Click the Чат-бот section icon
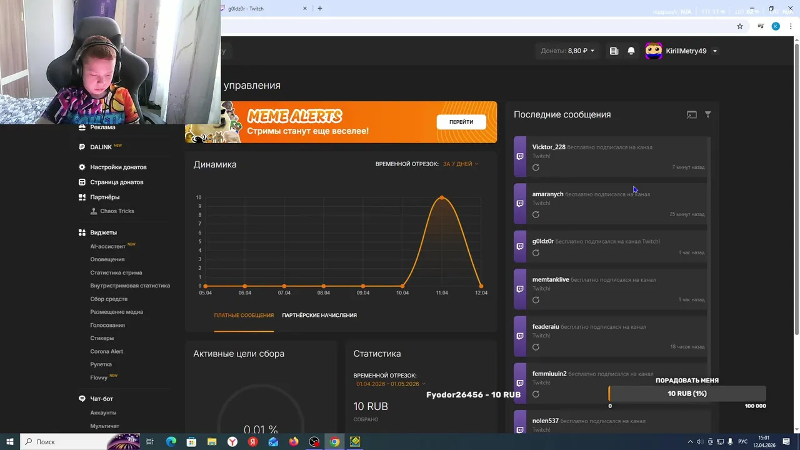This screenshot has height=450, width=800. 82,399
